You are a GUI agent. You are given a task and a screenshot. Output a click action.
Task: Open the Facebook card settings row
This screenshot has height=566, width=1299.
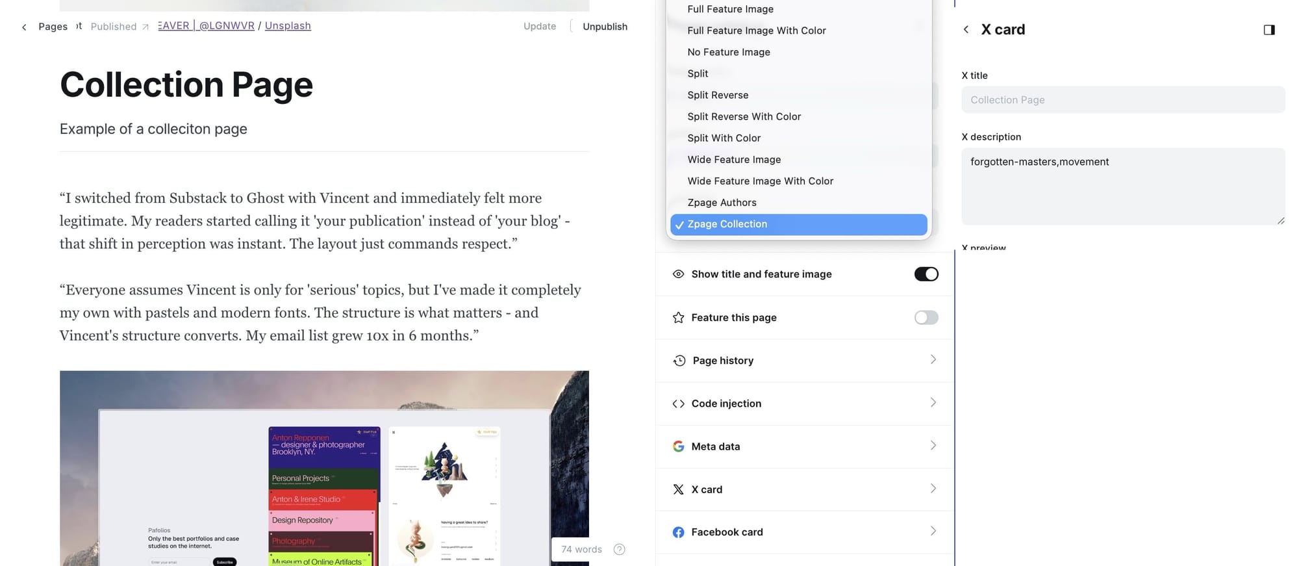point(805,532)
